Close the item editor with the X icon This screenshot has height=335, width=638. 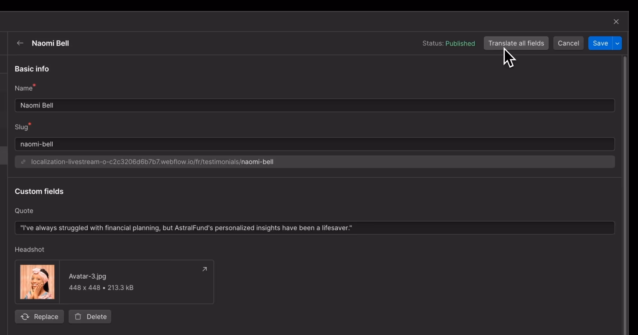click(616, 22)
